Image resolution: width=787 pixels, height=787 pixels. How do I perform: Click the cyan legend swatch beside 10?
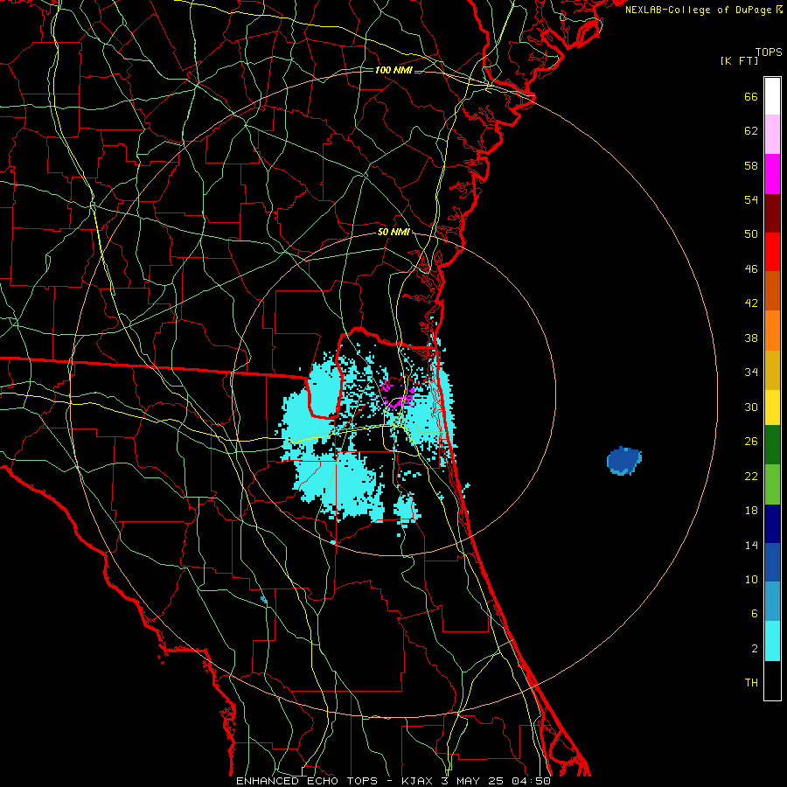[x=772, y=641]
